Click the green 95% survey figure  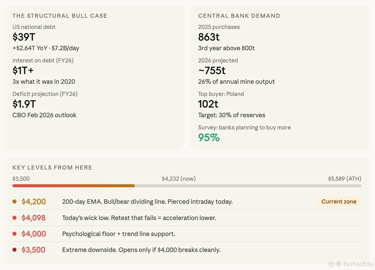(x=209, y=138)
